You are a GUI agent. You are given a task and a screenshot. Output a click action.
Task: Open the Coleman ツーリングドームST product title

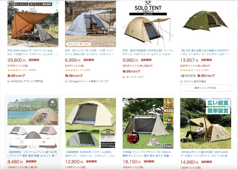click(205, 53)
